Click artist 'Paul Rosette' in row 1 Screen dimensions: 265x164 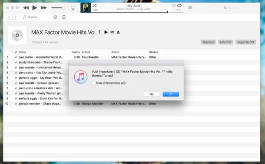[90, 57]
